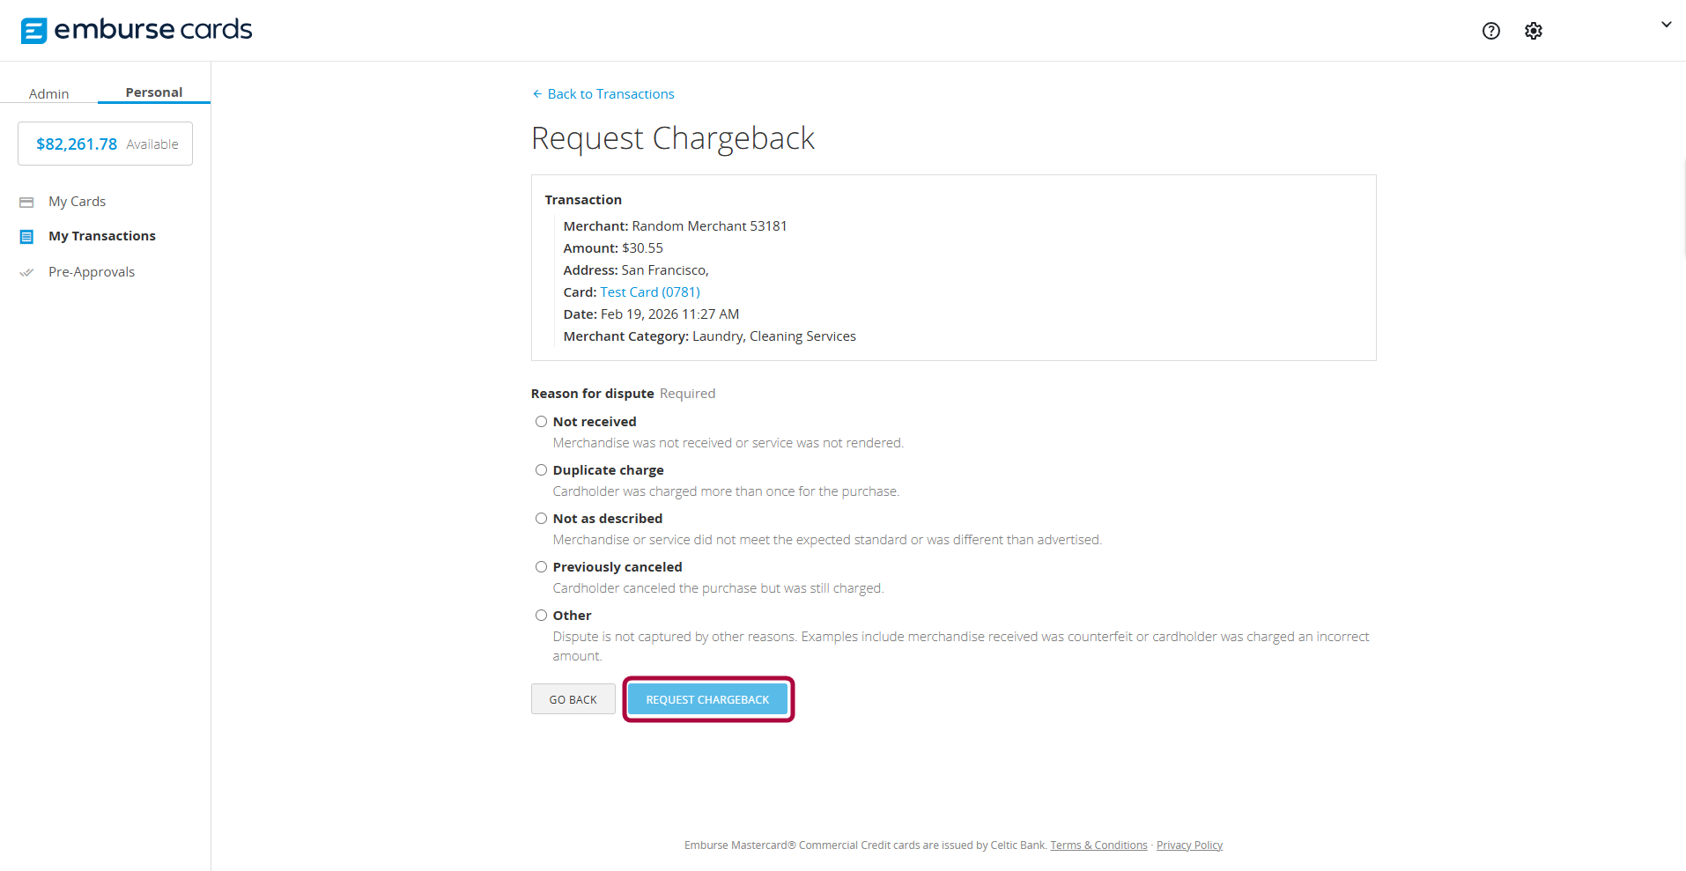Open the Test Card (0781) link

(649, 292)
